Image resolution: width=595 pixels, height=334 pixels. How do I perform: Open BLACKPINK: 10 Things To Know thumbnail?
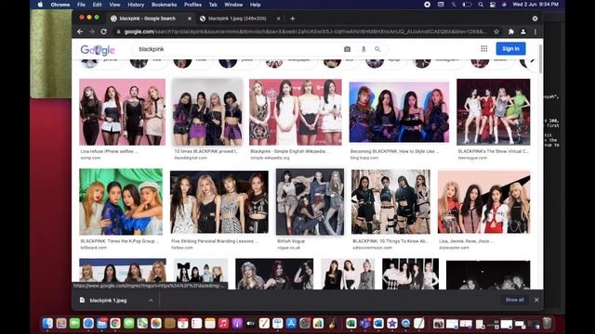(x=390, y=201)
